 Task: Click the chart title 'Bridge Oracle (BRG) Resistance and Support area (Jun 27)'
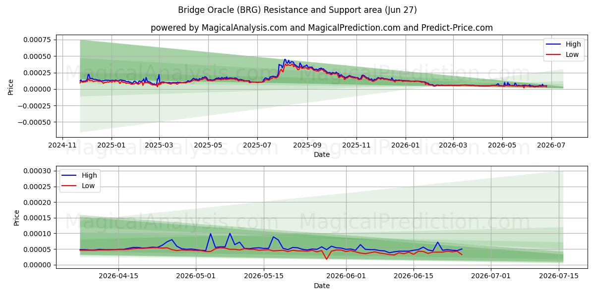(x=297, y=10)
